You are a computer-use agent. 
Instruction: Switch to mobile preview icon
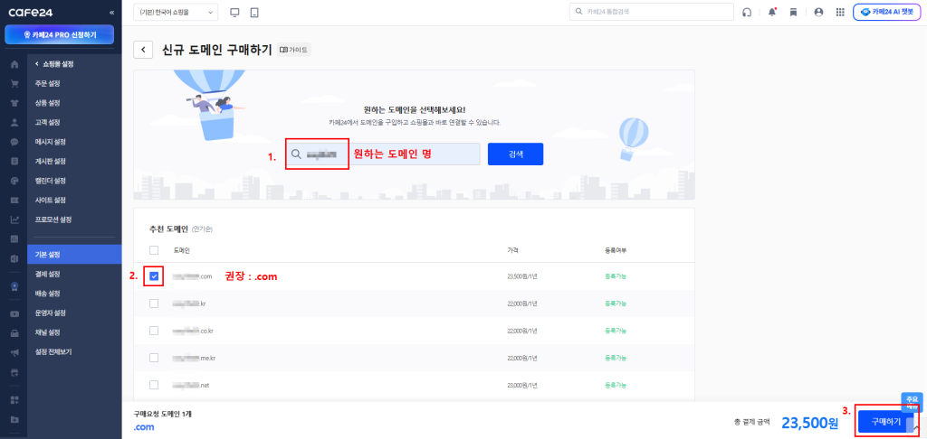click(x=254, y=13)
